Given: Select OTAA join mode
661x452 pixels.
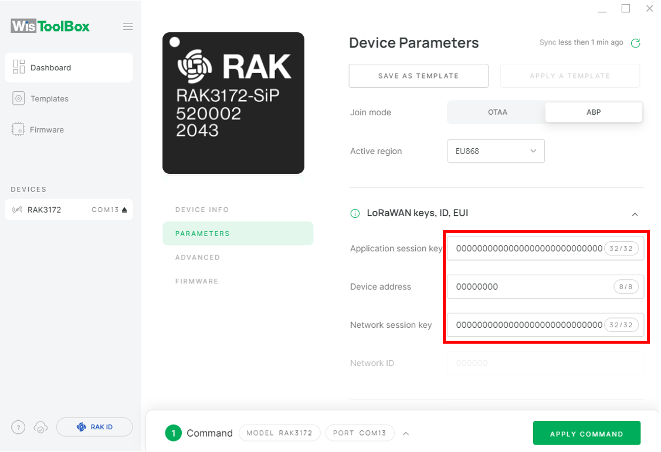Looking at the screenshot, I should 497,112.
